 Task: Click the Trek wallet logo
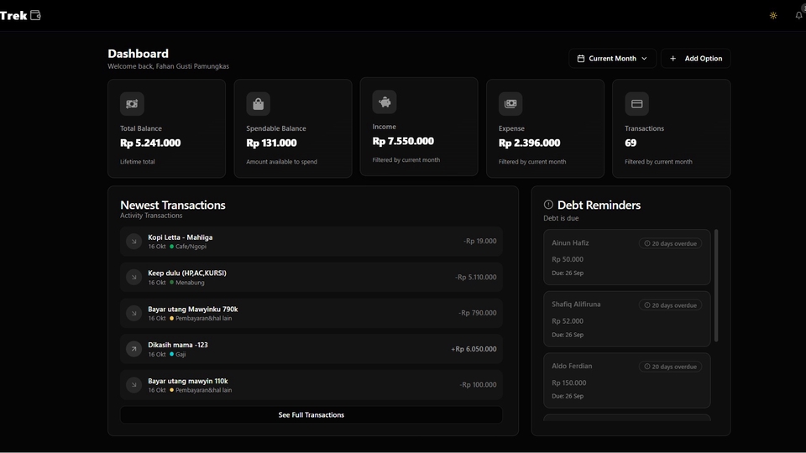click(x=20, y=15)
